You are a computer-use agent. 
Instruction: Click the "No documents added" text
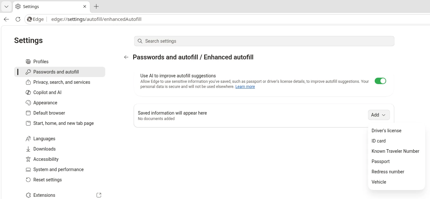(156, 119)
